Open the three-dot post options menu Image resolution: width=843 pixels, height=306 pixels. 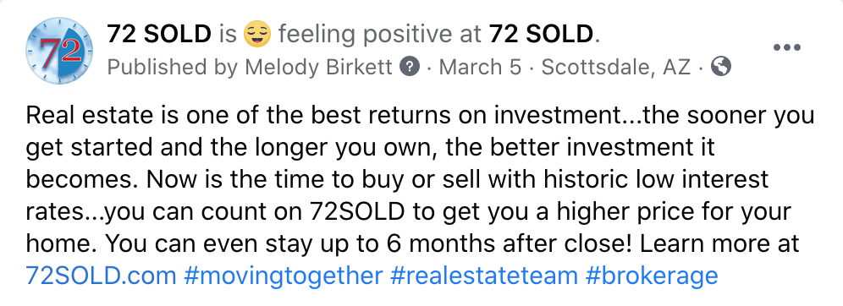tap(786, 48)
